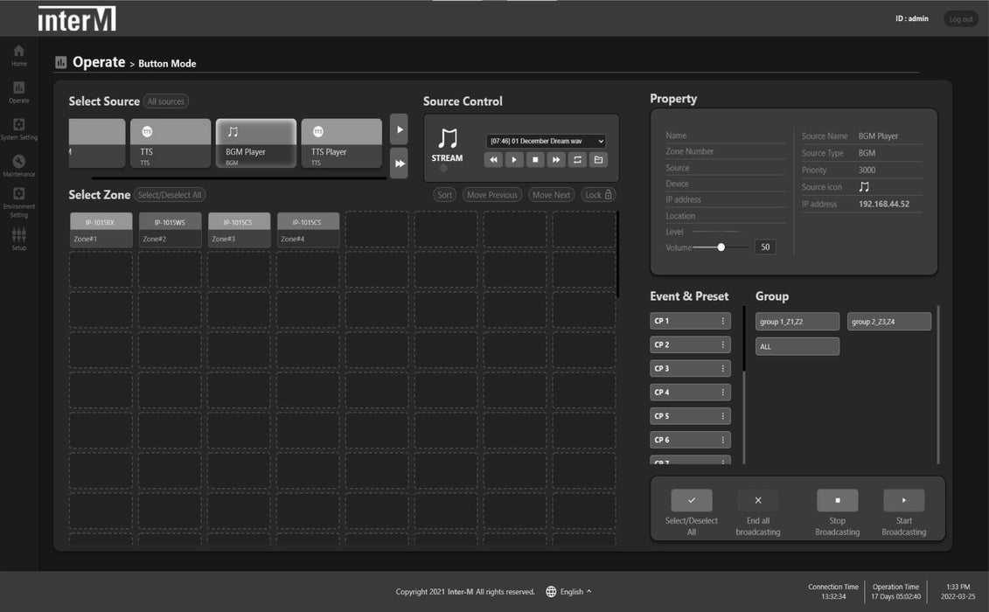Open the Maintenance wrench icon

click(x=18, y=162)
